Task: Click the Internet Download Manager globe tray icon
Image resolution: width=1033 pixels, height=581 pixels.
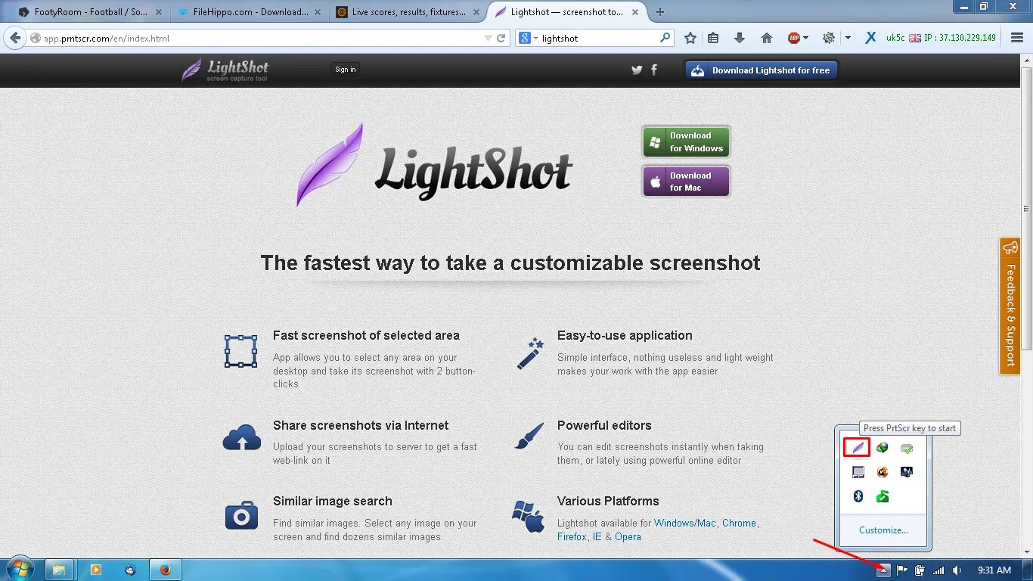Action: pos(882,448)
